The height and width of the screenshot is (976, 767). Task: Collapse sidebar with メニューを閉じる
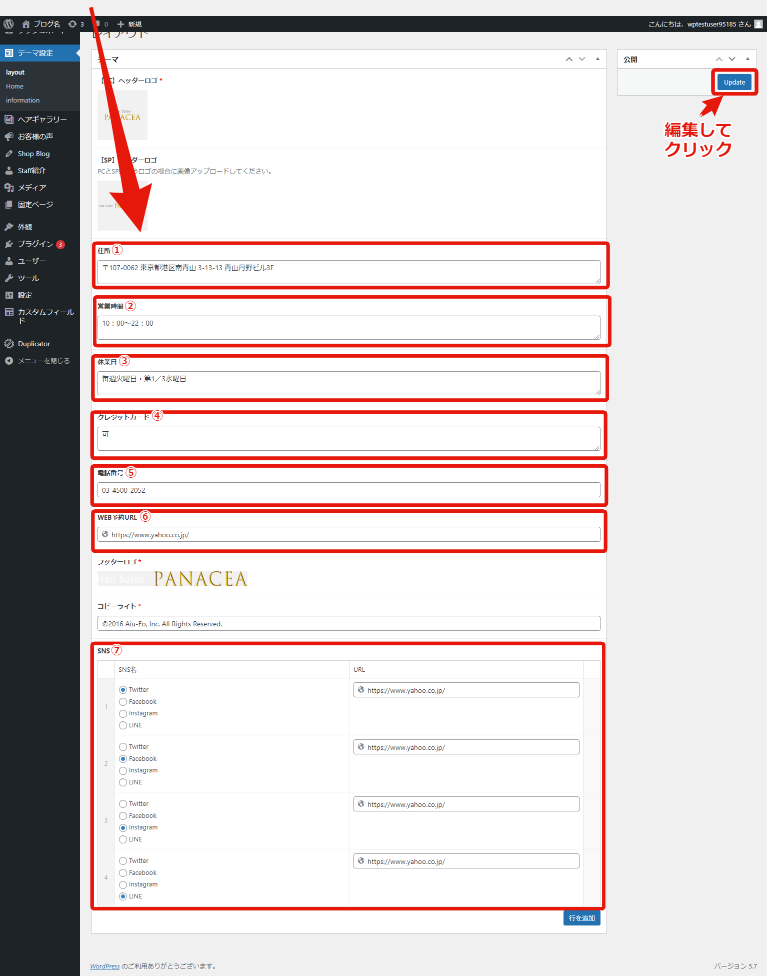43,361
